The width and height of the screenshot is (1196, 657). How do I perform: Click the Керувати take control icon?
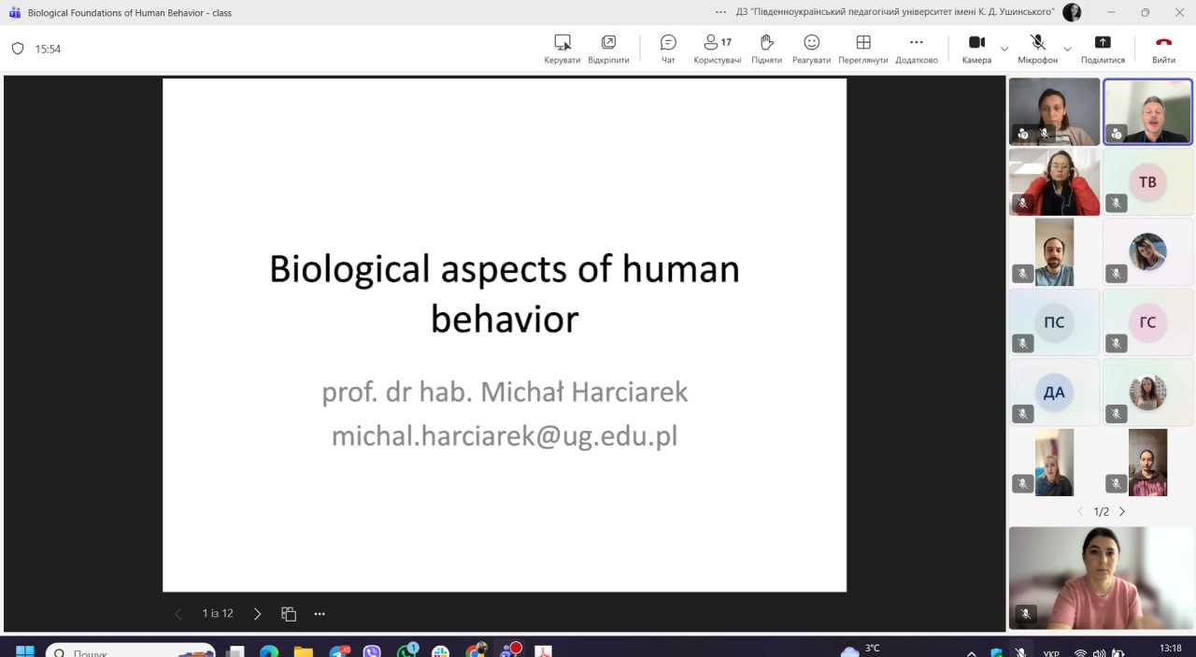click(x=562, y=43)
